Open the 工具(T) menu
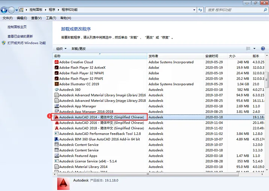 51,18
